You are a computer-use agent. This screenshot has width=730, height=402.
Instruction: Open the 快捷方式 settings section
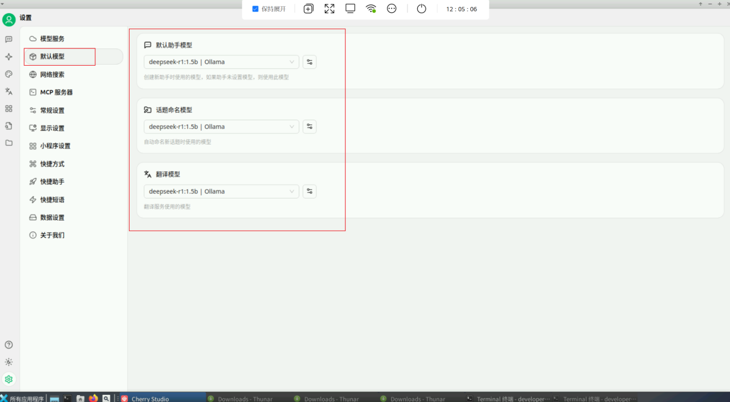pyautogui.click(x=73, y=164)
